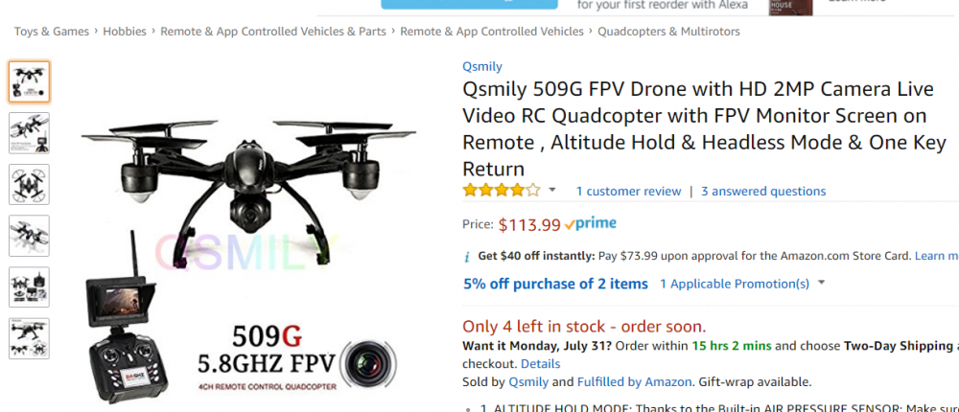Select the sixth product thumbnail
The width and height of the screenshot is (959, 412).
tap(29, 338)
